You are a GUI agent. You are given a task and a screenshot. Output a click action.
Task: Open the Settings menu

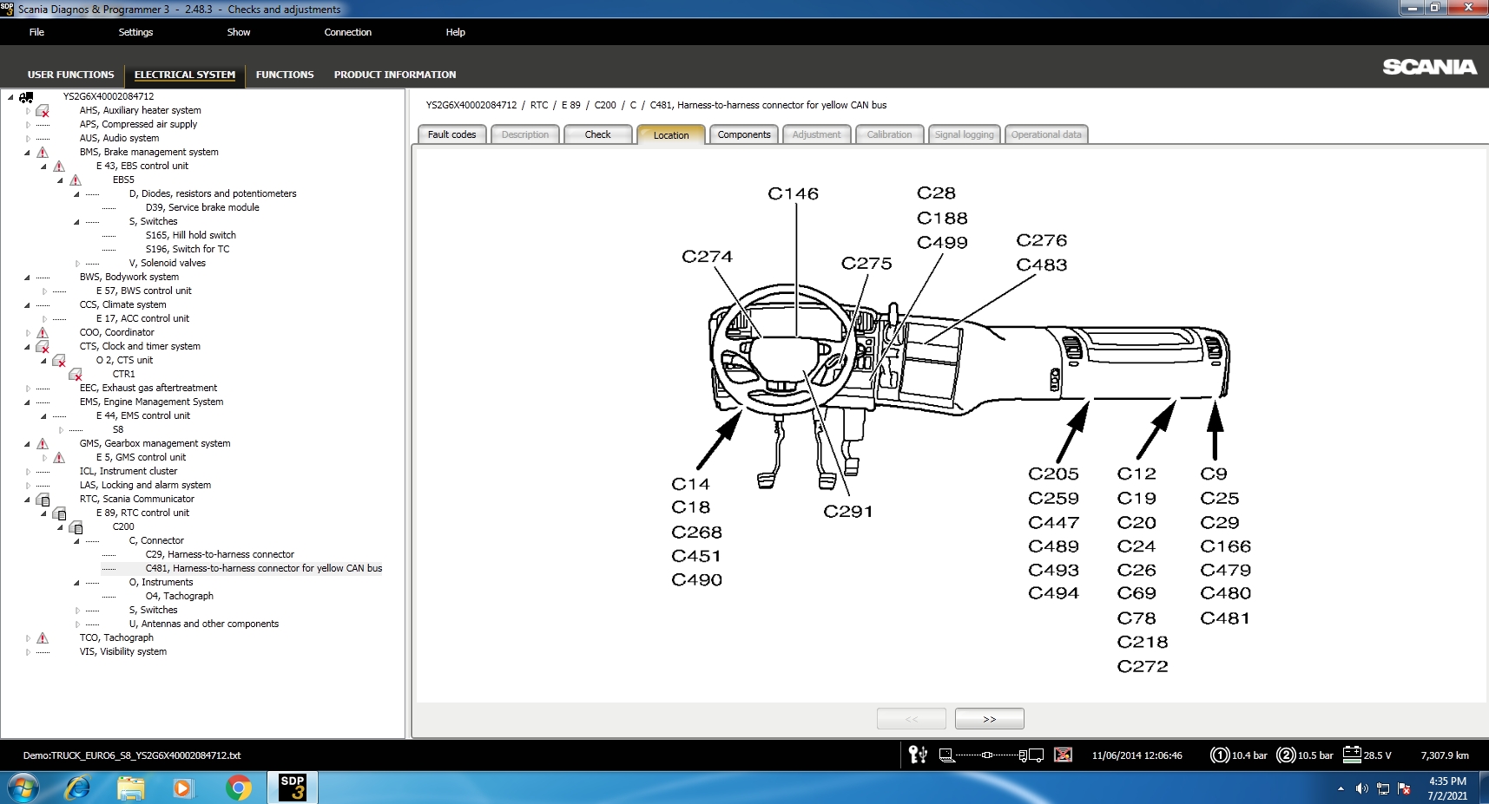pyautogui.click(x=135, y=32)
